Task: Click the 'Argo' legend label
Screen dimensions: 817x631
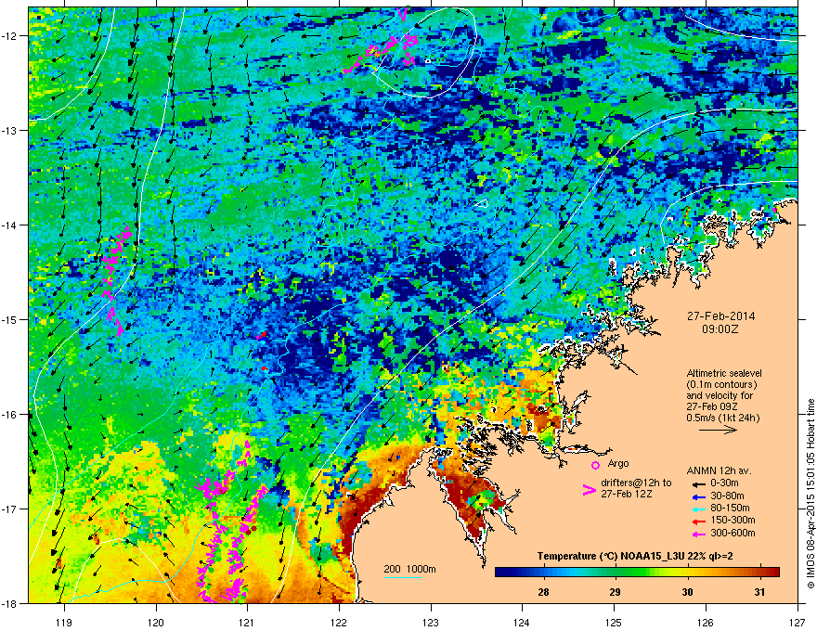Action: pyautogui.click(x=618, y=463)
